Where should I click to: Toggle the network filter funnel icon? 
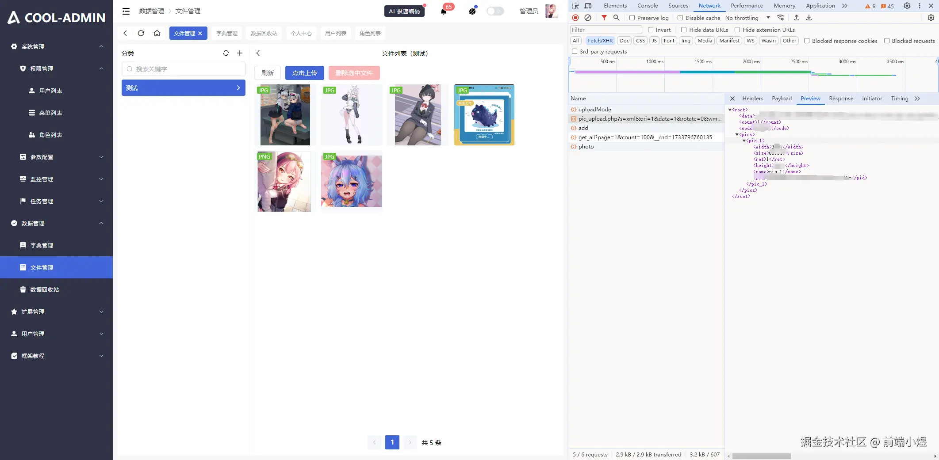click(604, 18)
